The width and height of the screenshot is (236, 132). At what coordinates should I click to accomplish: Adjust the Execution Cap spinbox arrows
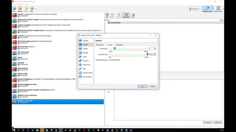[x=155, y=54]
